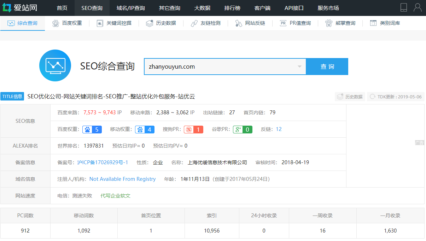Click the TDK更新 refresh icon
The height and width of the screenshot is (241, 426).
373,97
